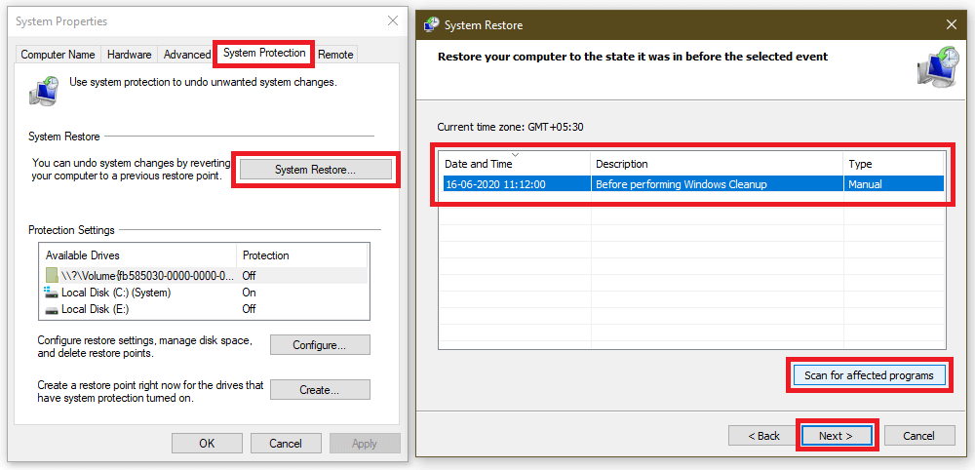
Task: Switch to the Hardware tab
Action: point(129,55)
